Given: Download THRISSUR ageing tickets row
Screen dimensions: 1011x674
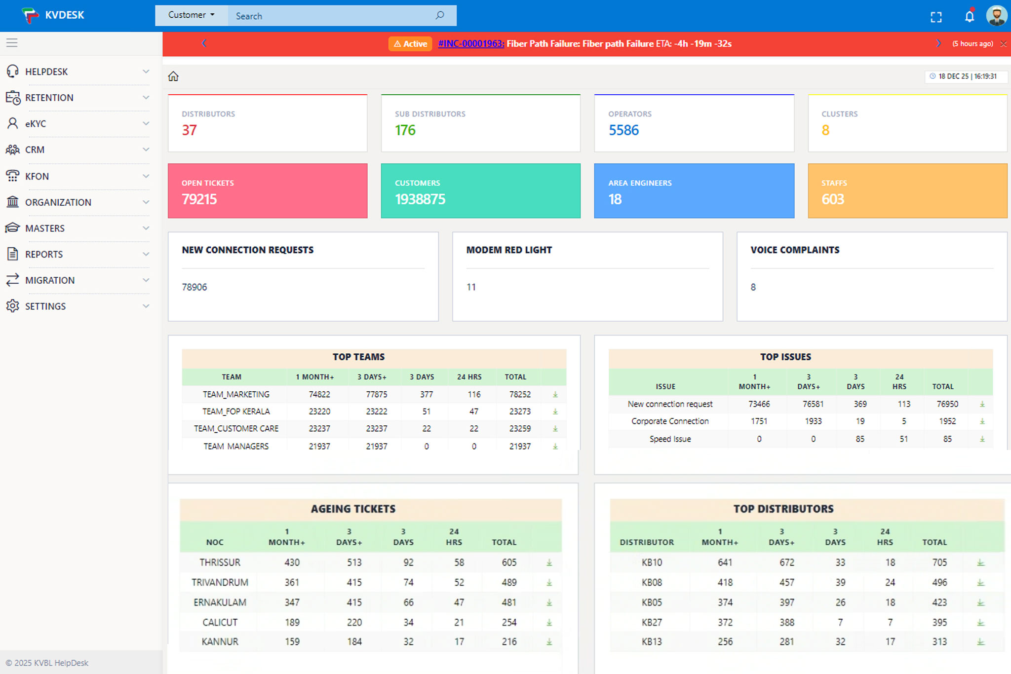Looking at the screenshot, I should (x=549, y=563).
